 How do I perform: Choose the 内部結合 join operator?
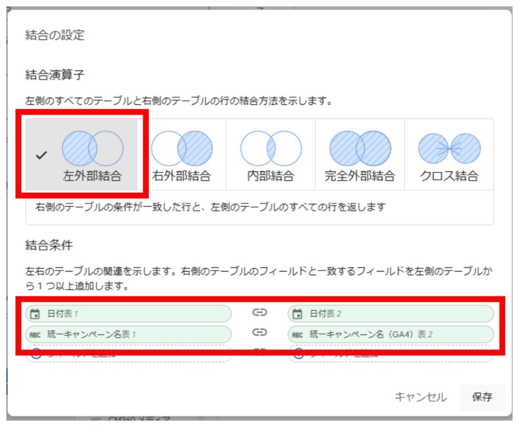271,155
